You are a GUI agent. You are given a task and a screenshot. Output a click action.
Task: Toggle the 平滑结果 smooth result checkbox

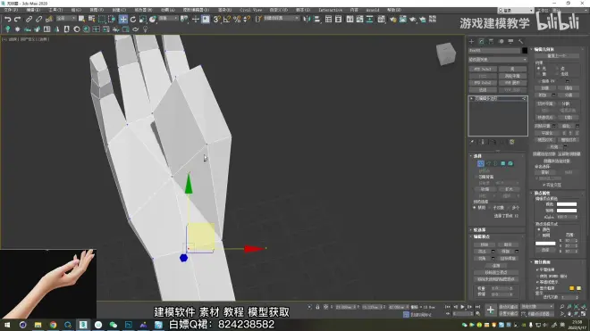537,269
